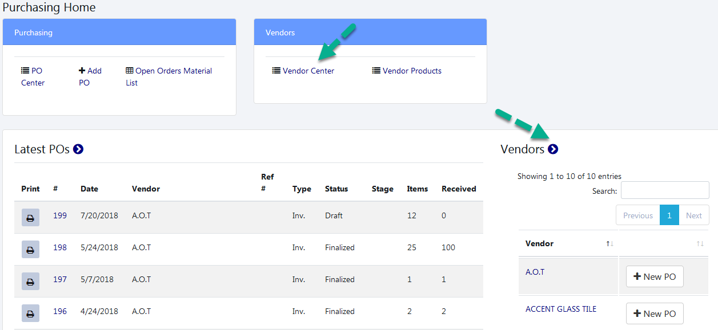Viewport: 718px width, 330px height.
Task: Open PO number 198 link
Action: (60, 248)
